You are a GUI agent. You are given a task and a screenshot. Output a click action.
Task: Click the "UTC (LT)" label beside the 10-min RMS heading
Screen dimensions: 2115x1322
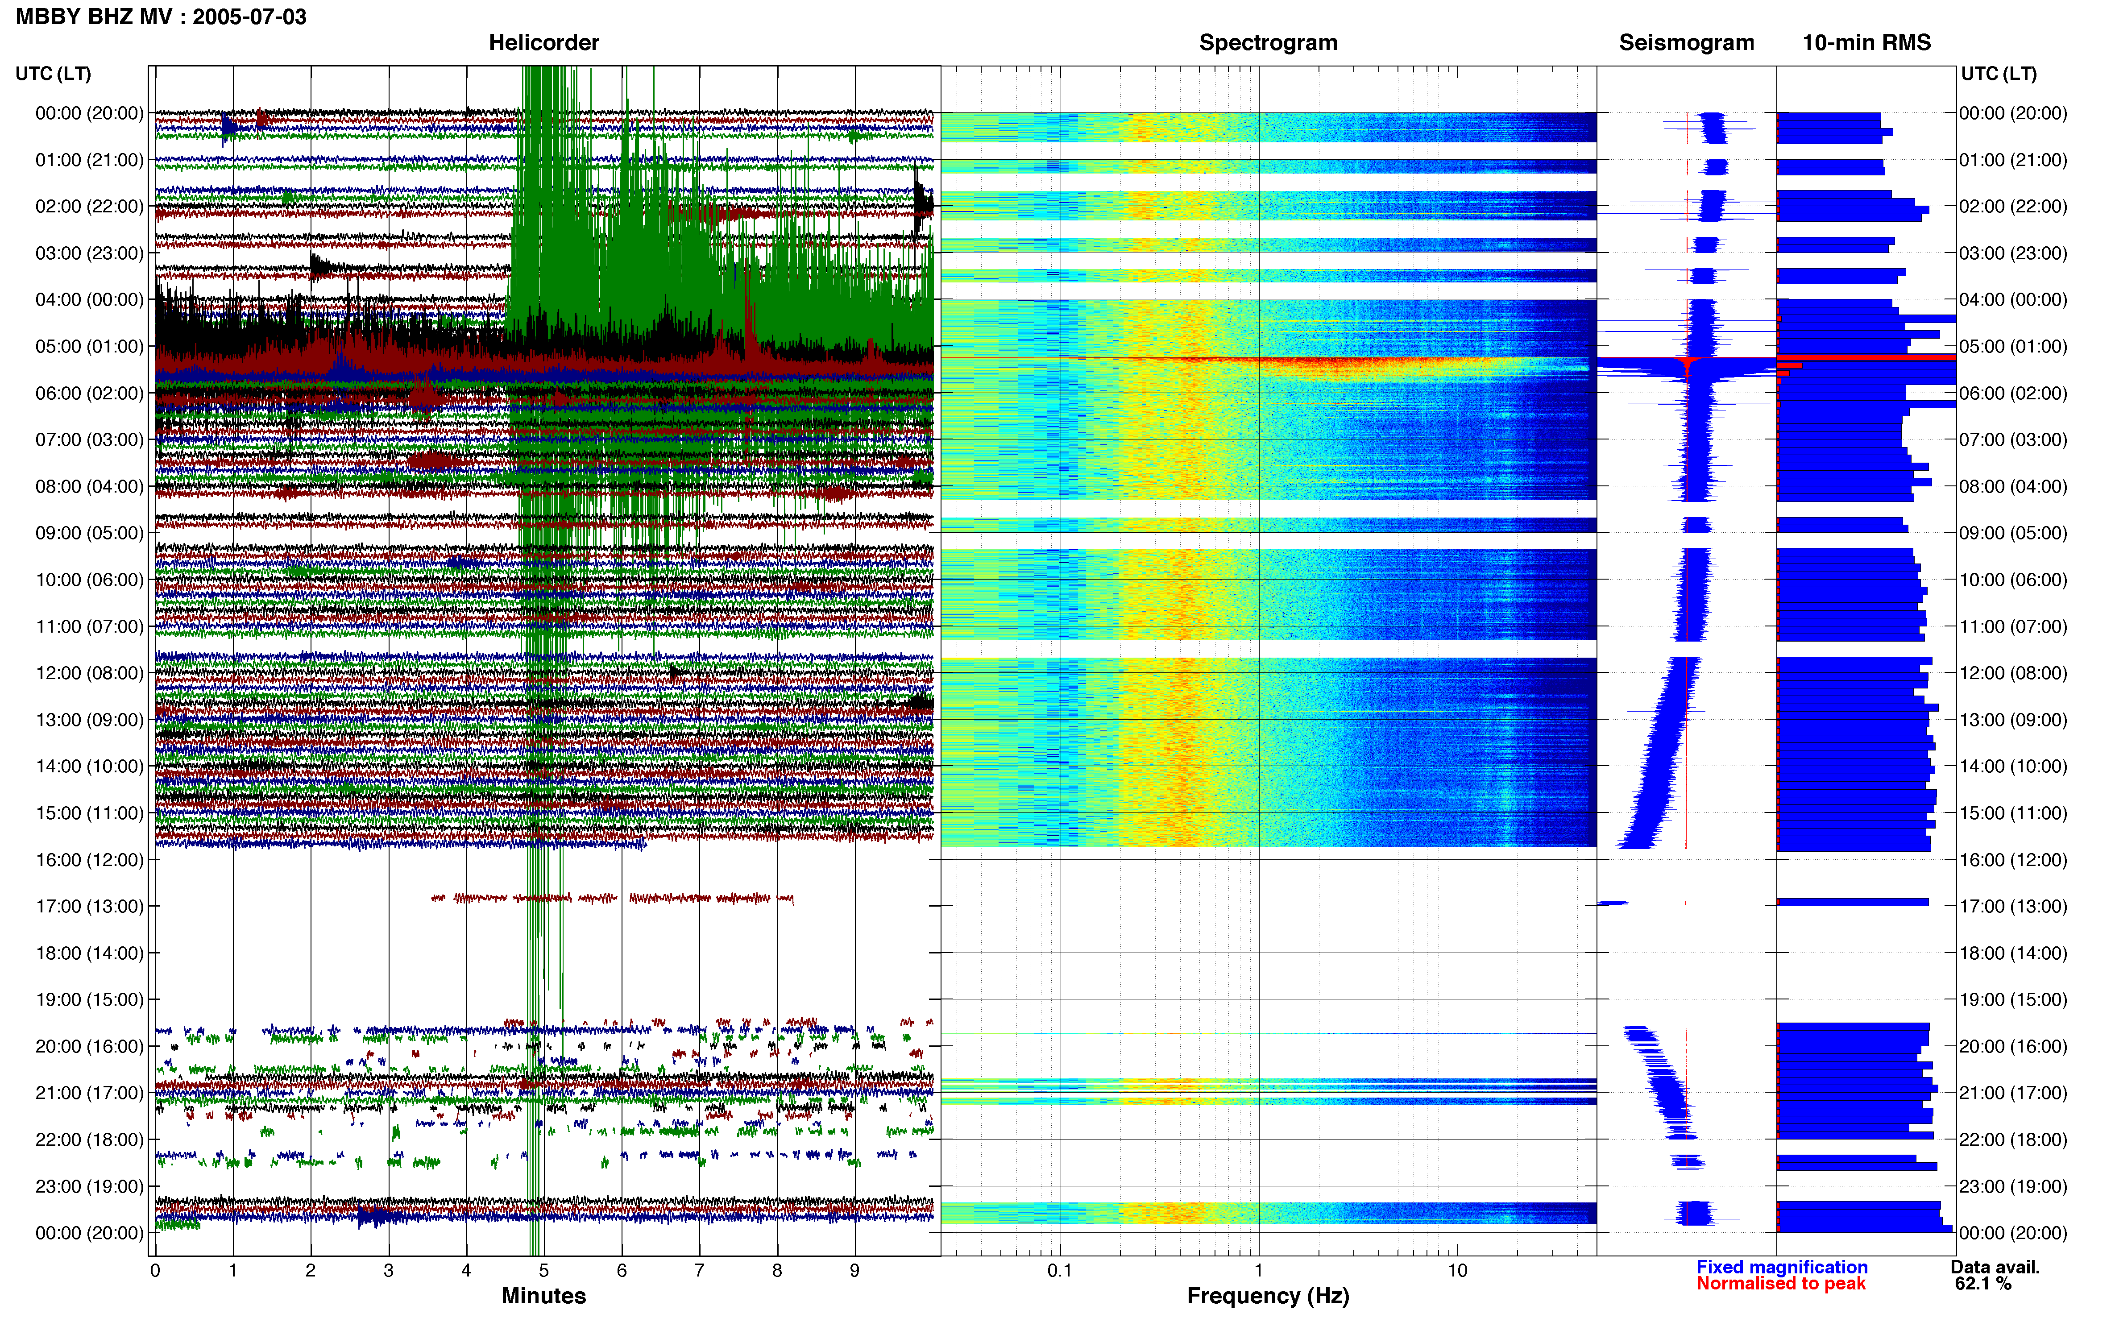[x=1999, y=74]
